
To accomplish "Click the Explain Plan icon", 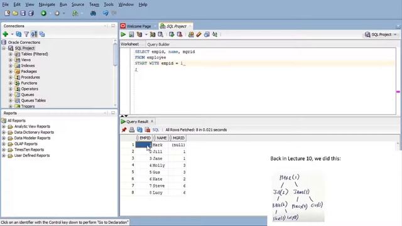I will click(139, 35).
